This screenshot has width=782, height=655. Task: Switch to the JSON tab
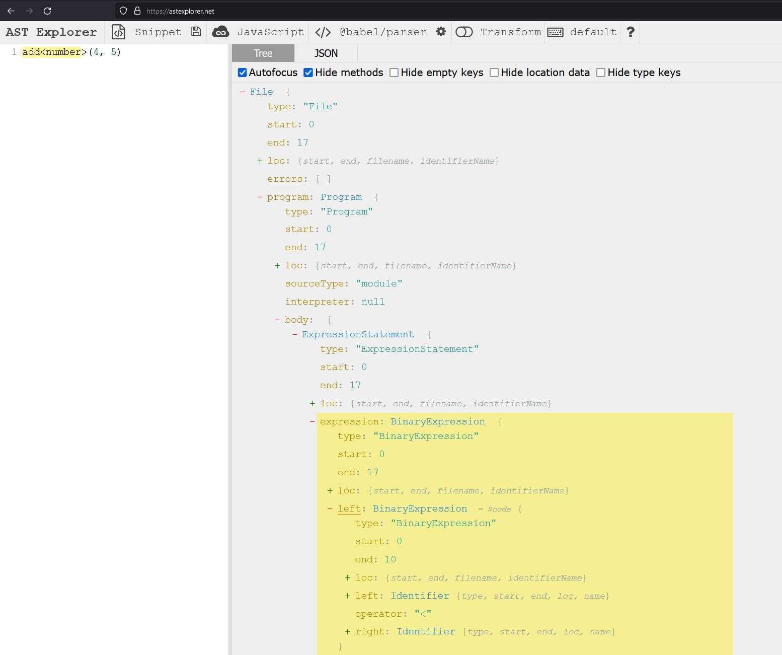tap(326, 53)
